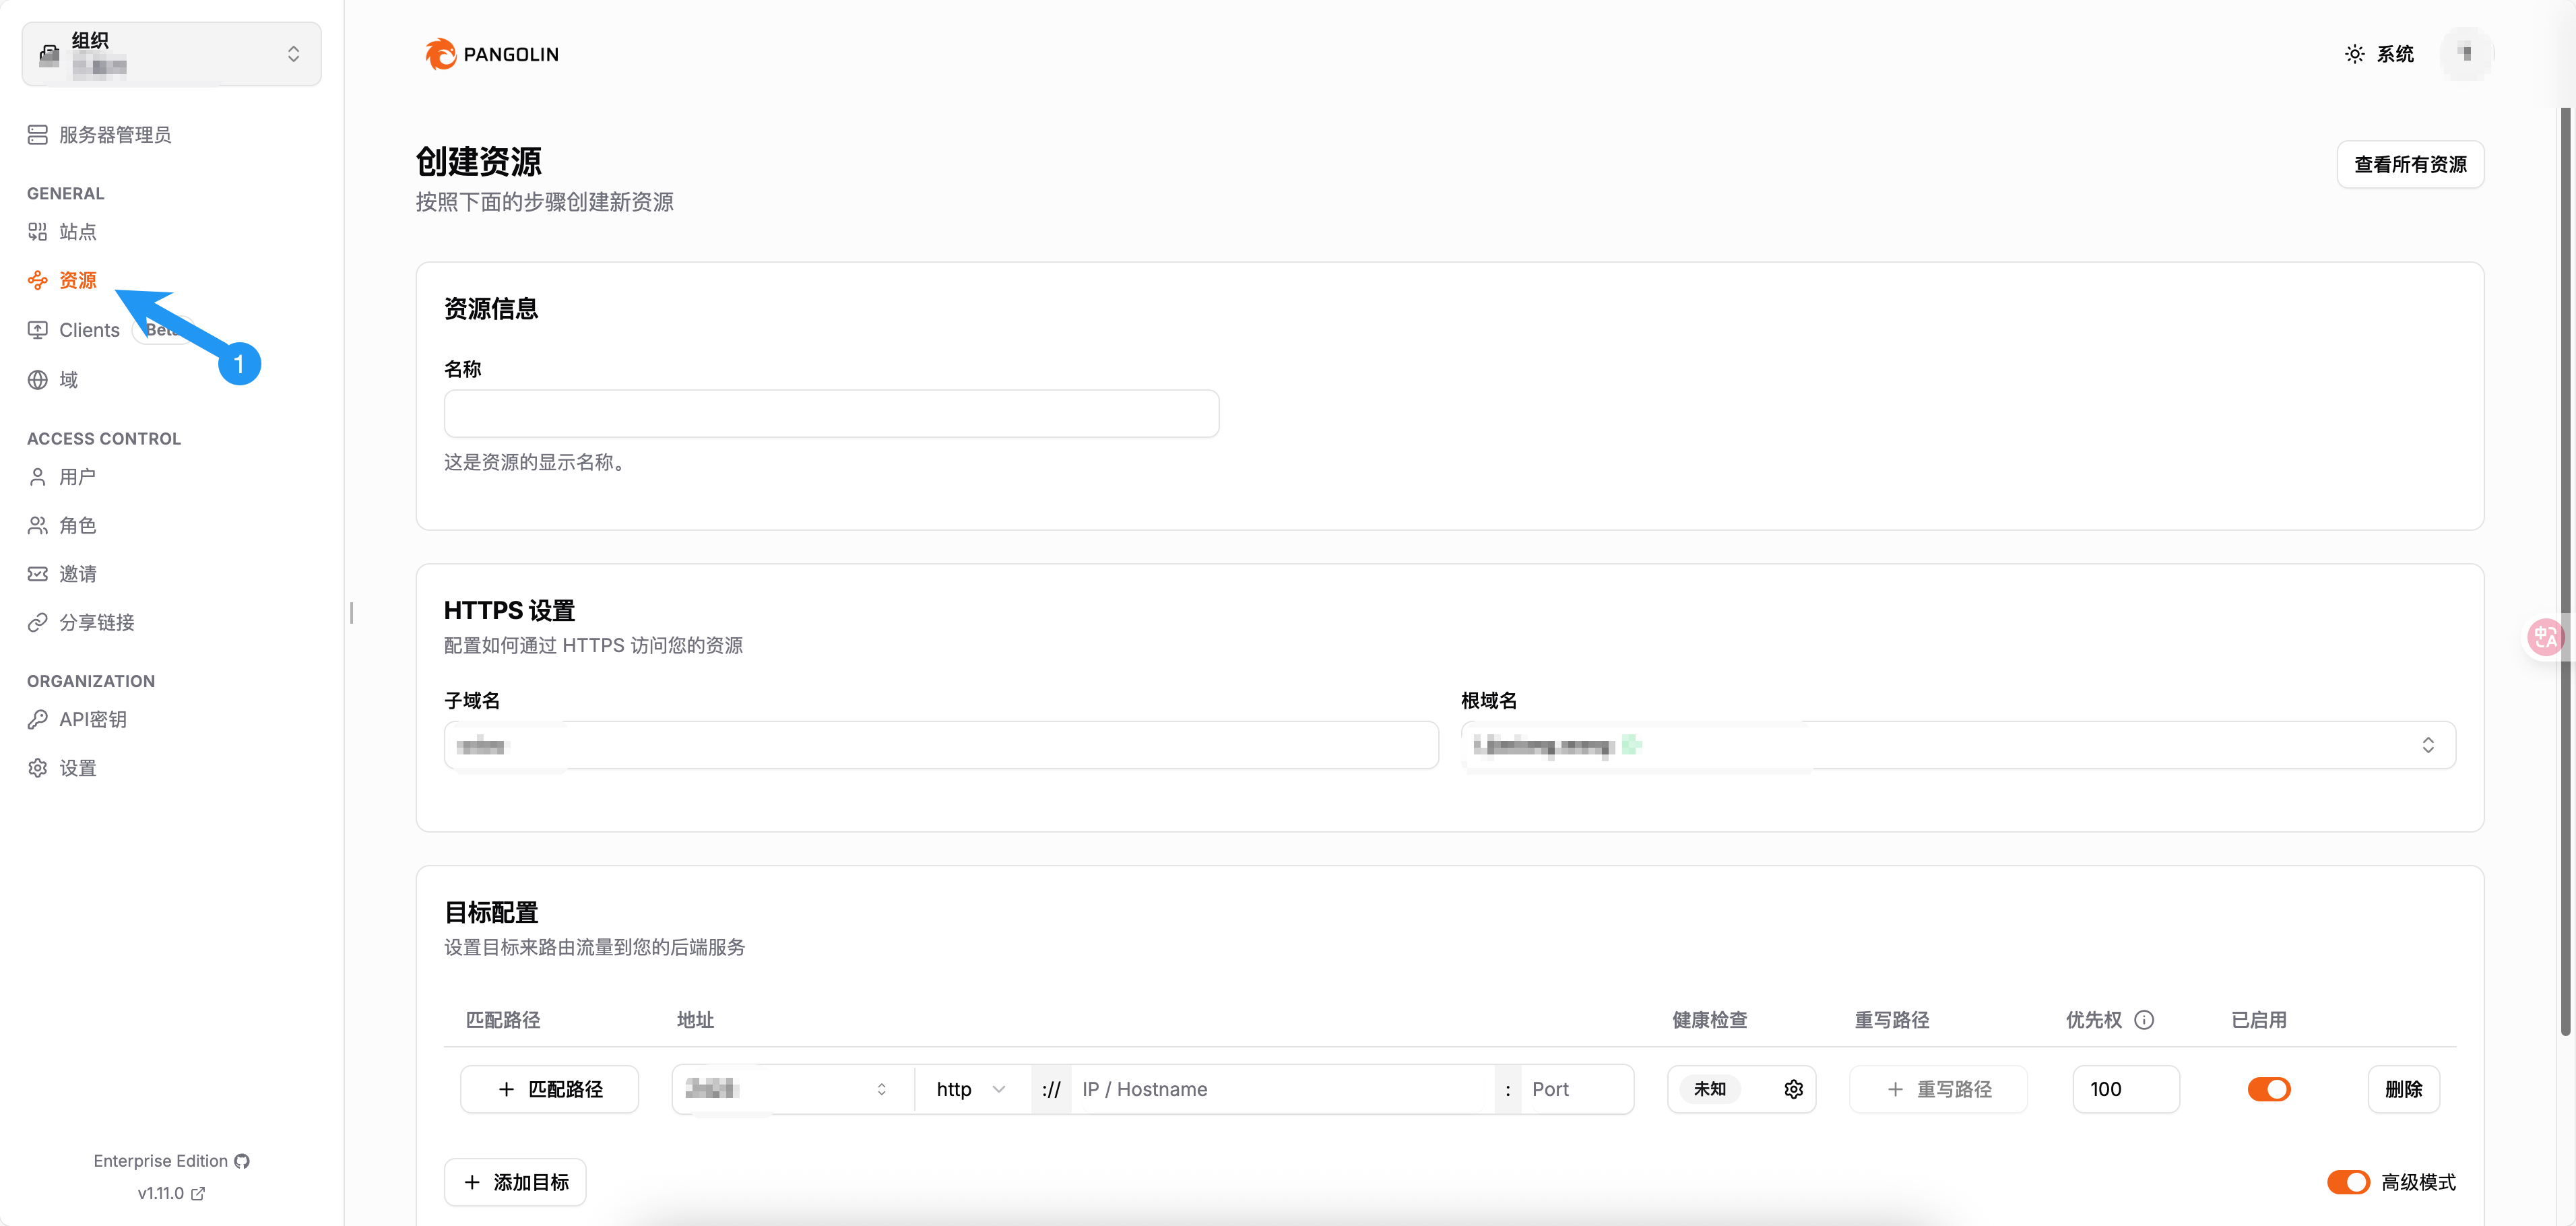Open the API密钥 sidebar item

[92, 719]
